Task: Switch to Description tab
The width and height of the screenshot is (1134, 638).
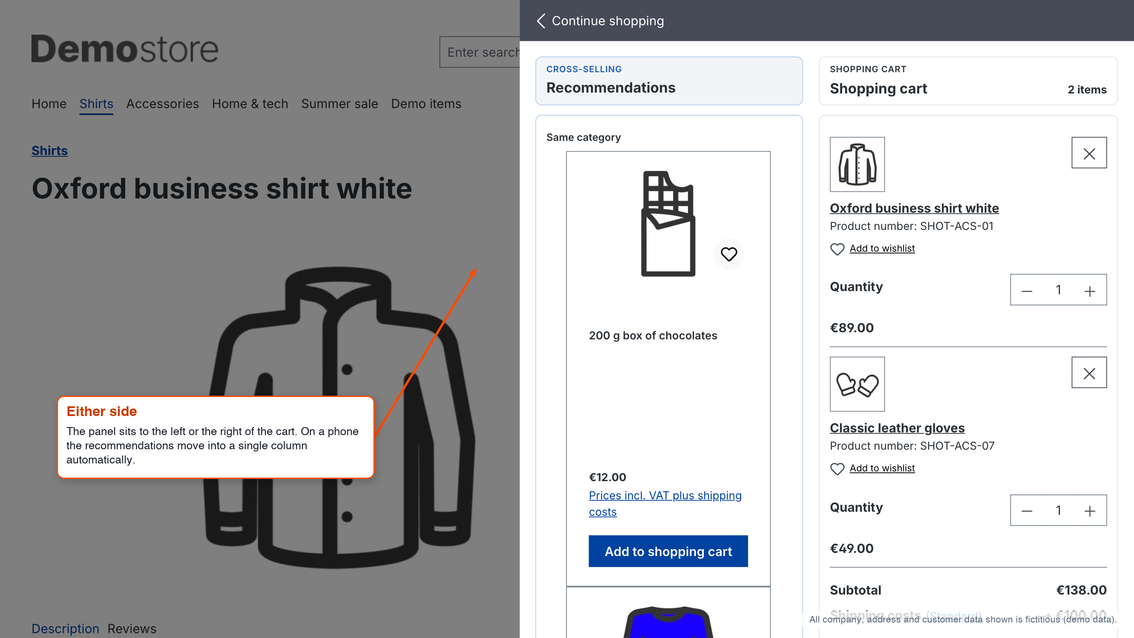Action: 65,628
